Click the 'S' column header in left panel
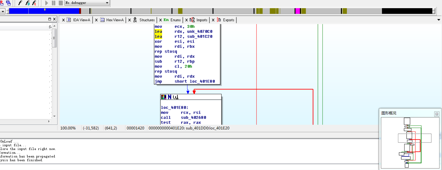Screen dimensions: 442x170 (50, 27)
